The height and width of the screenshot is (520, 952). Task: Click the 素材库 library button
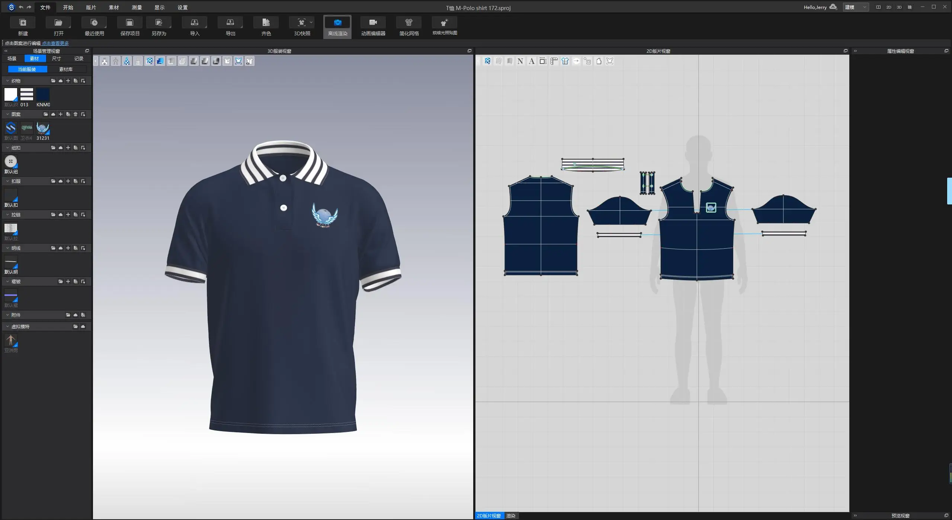point(66,69)
